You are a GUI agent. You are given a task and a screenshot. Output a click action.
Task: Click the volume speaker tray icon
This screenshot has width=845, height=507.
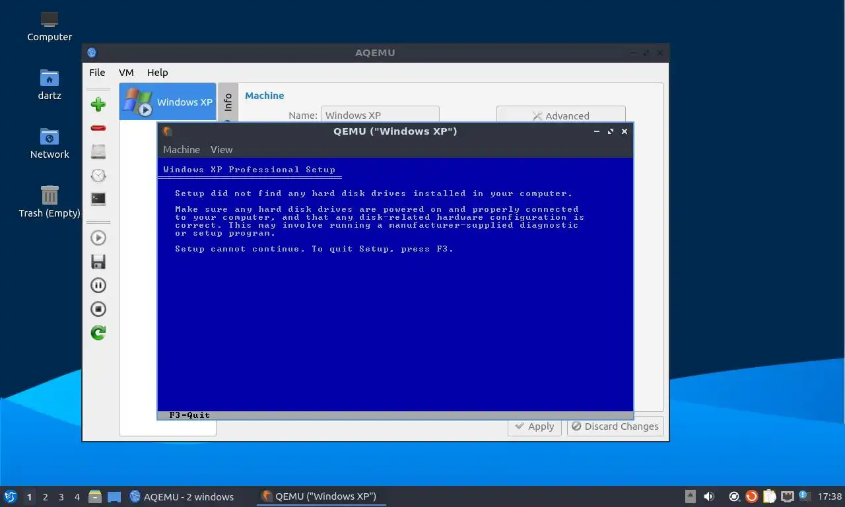click(x=709, y=496)
